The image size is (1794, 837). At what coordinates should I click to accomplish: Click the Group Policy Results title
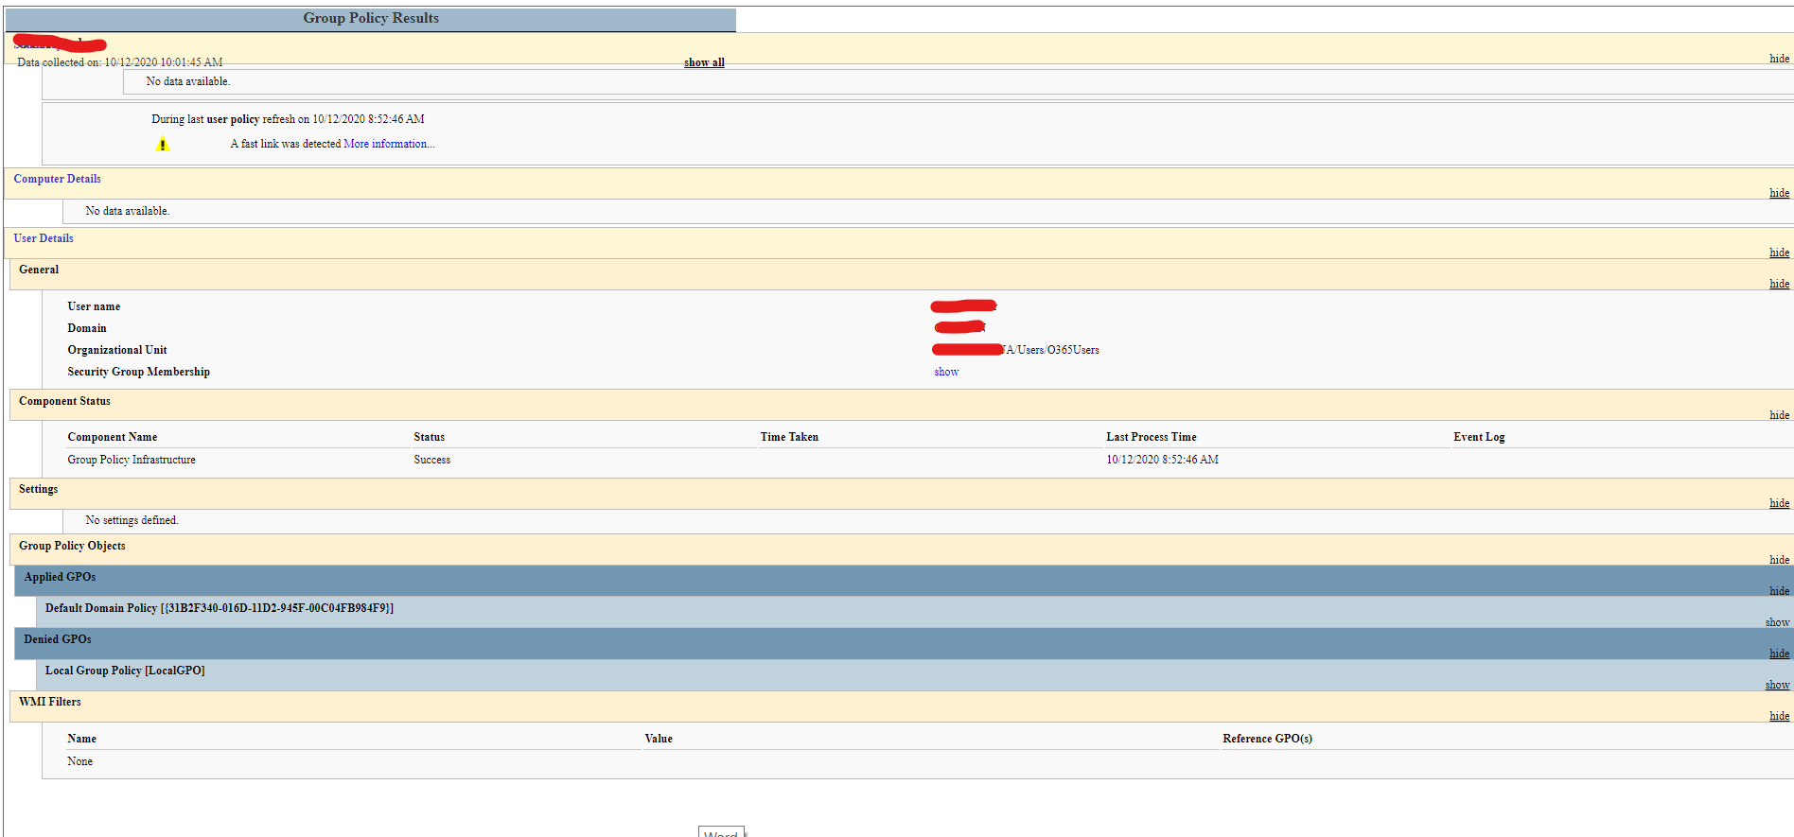[371, 18]
